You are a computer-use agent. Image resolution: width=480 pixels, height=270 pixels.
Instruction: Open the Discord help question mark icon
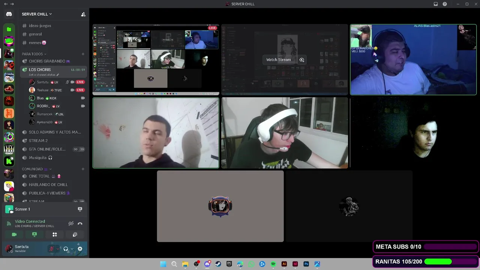pyautogui.click(x=445, y=4)
